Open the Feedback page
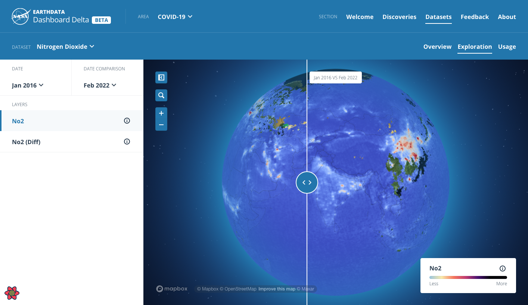Image resolution: width=528 pixels, height=305 pixels. 475,17
